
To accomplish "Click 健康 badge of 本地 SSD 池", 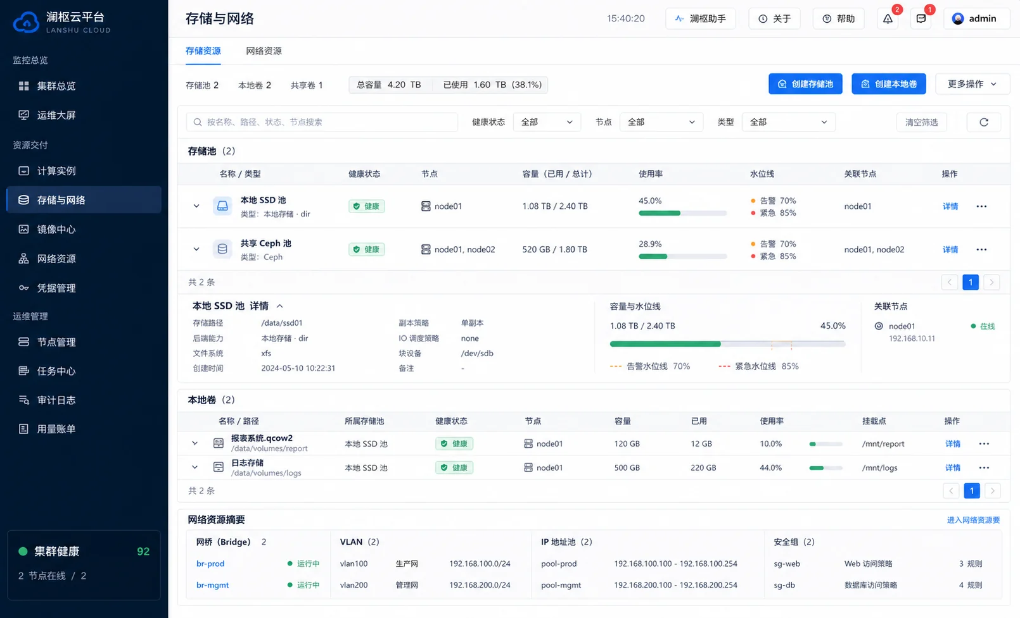I will pos(366,206).
